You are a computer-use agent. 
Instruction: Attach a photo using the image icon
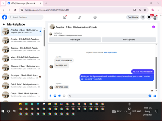pos(55,96)
